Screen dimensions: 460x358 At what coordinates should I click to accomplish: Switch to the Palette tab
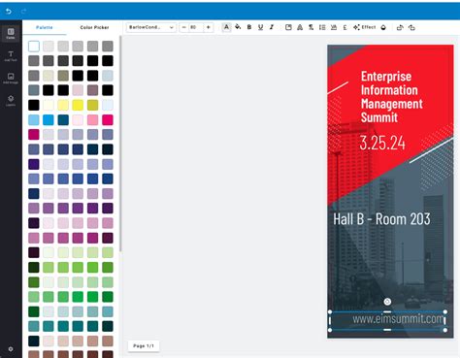point(45,27)
